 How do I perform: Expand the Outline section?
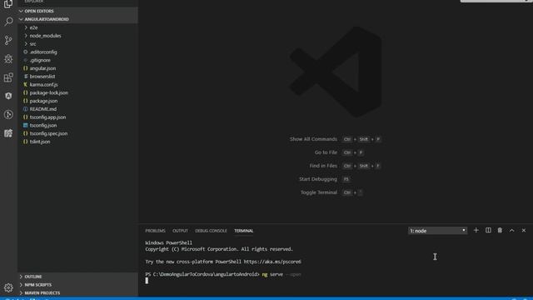coord(77,277)
